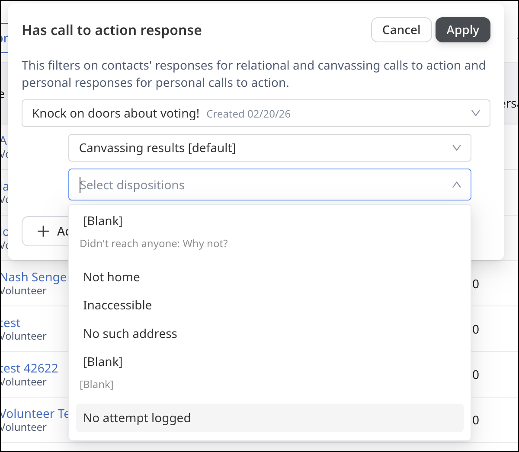Screen dimensions: 519x452
Task: Pick the "No such address" option
Action: pyautogui.click(x=130, y=334)
